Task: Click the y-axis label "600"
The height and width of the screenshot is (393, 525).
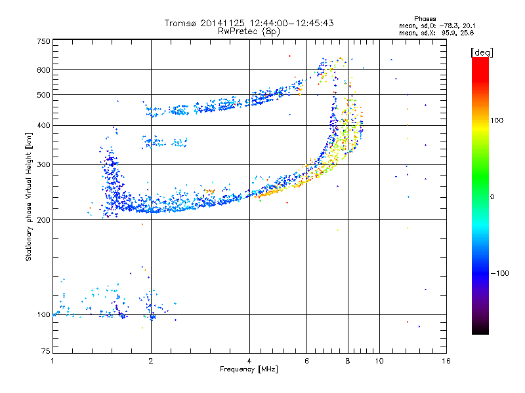Action: coord(43,70)
